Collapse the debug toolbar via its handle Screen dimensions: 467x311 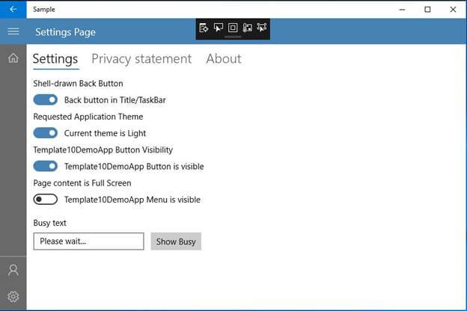pos(233,37)
